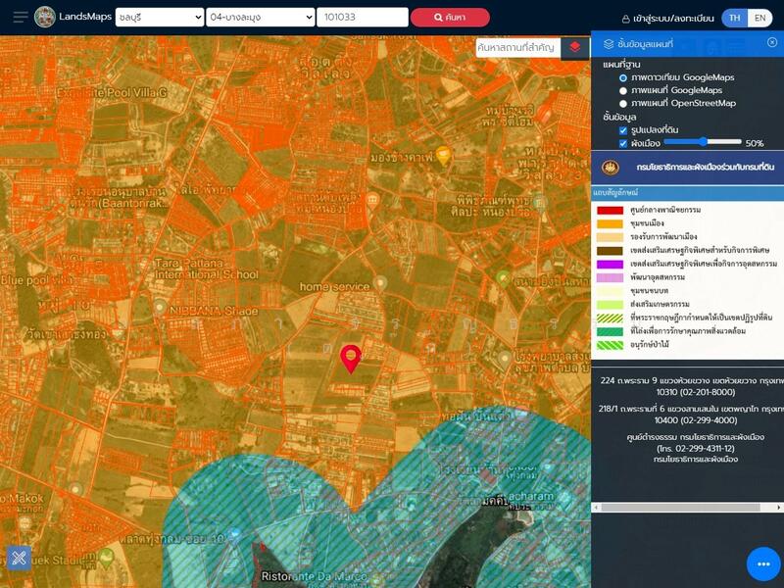The width and height of the screenshot is (784, 588).
Task: Click the Department of Public Works emblem
Action: (611, 168)
